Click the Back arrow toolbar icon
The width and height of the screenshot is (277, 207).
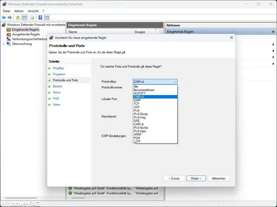tap(4, 18)
